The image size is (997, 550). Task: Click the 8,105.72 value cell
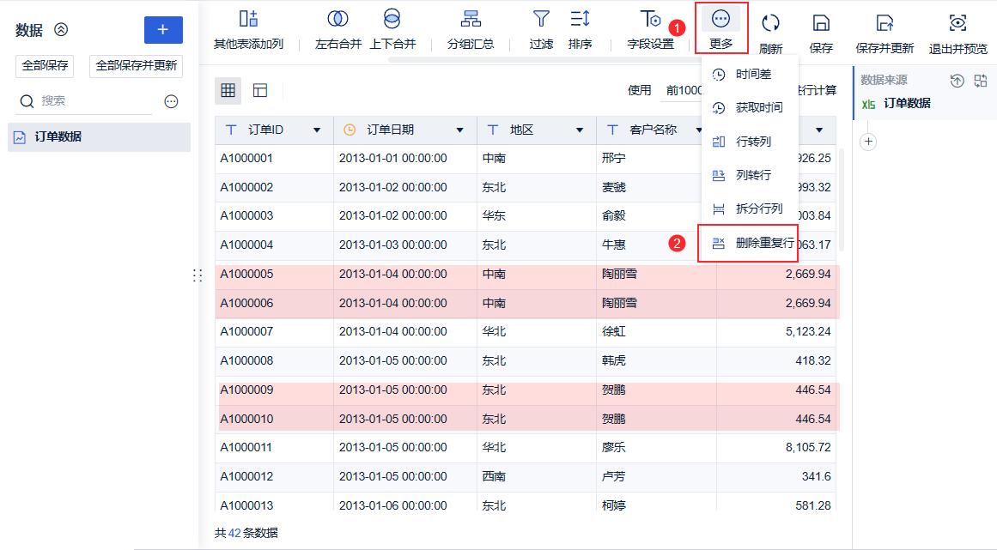(x=776, y=448)
